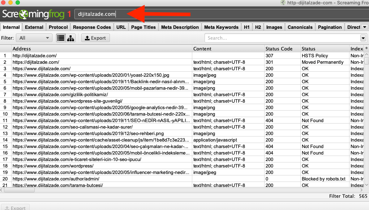This screenshot has width=369, height=210.
Task: Select the Meta Description tab
Action: pos(180,27)
